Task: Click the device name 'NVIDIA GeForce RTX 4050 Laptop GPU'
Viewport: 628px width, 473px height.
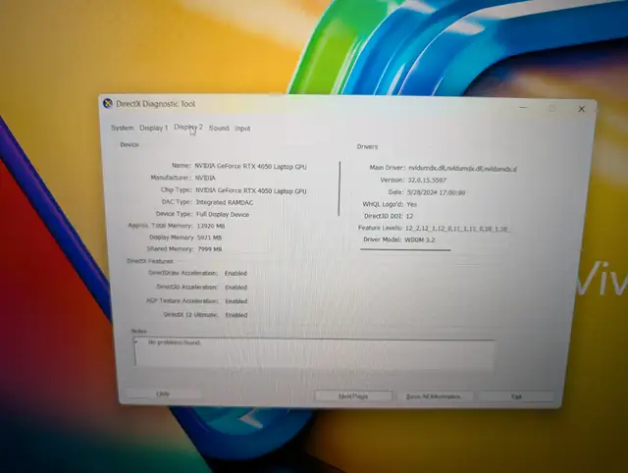Action: coord(251,166)
